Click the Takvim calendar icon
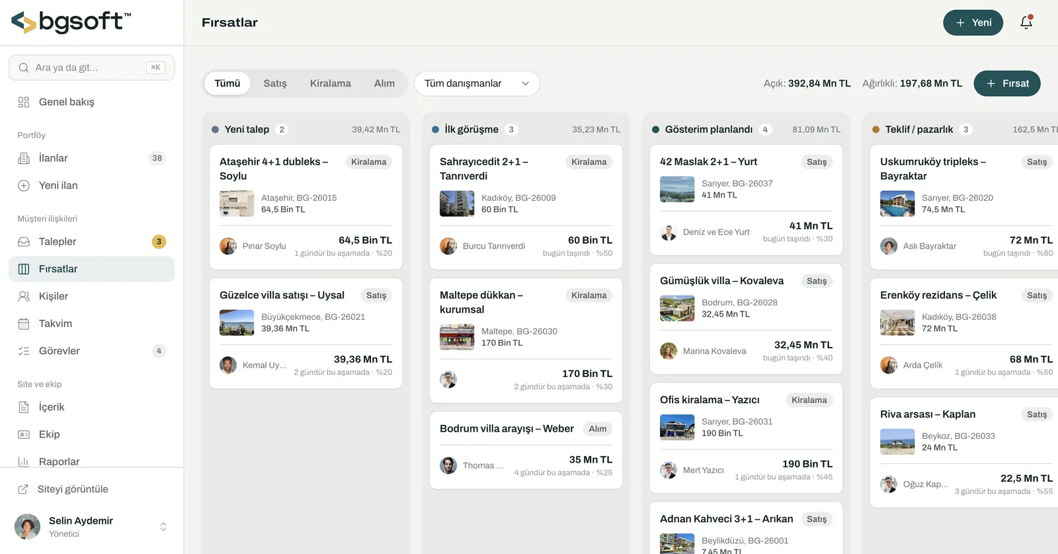The height and width of the screenshot is (554, 1058). (24, 324)
